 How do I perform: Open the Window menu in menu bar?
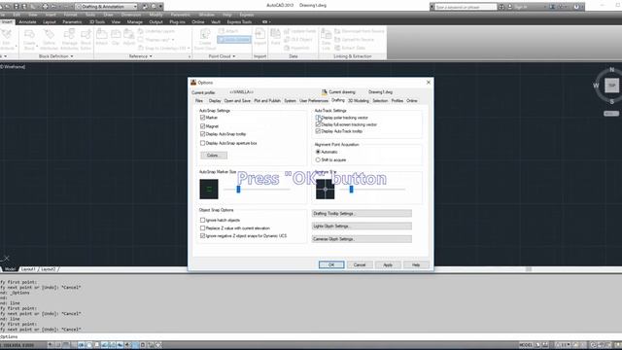pos(206,15)
